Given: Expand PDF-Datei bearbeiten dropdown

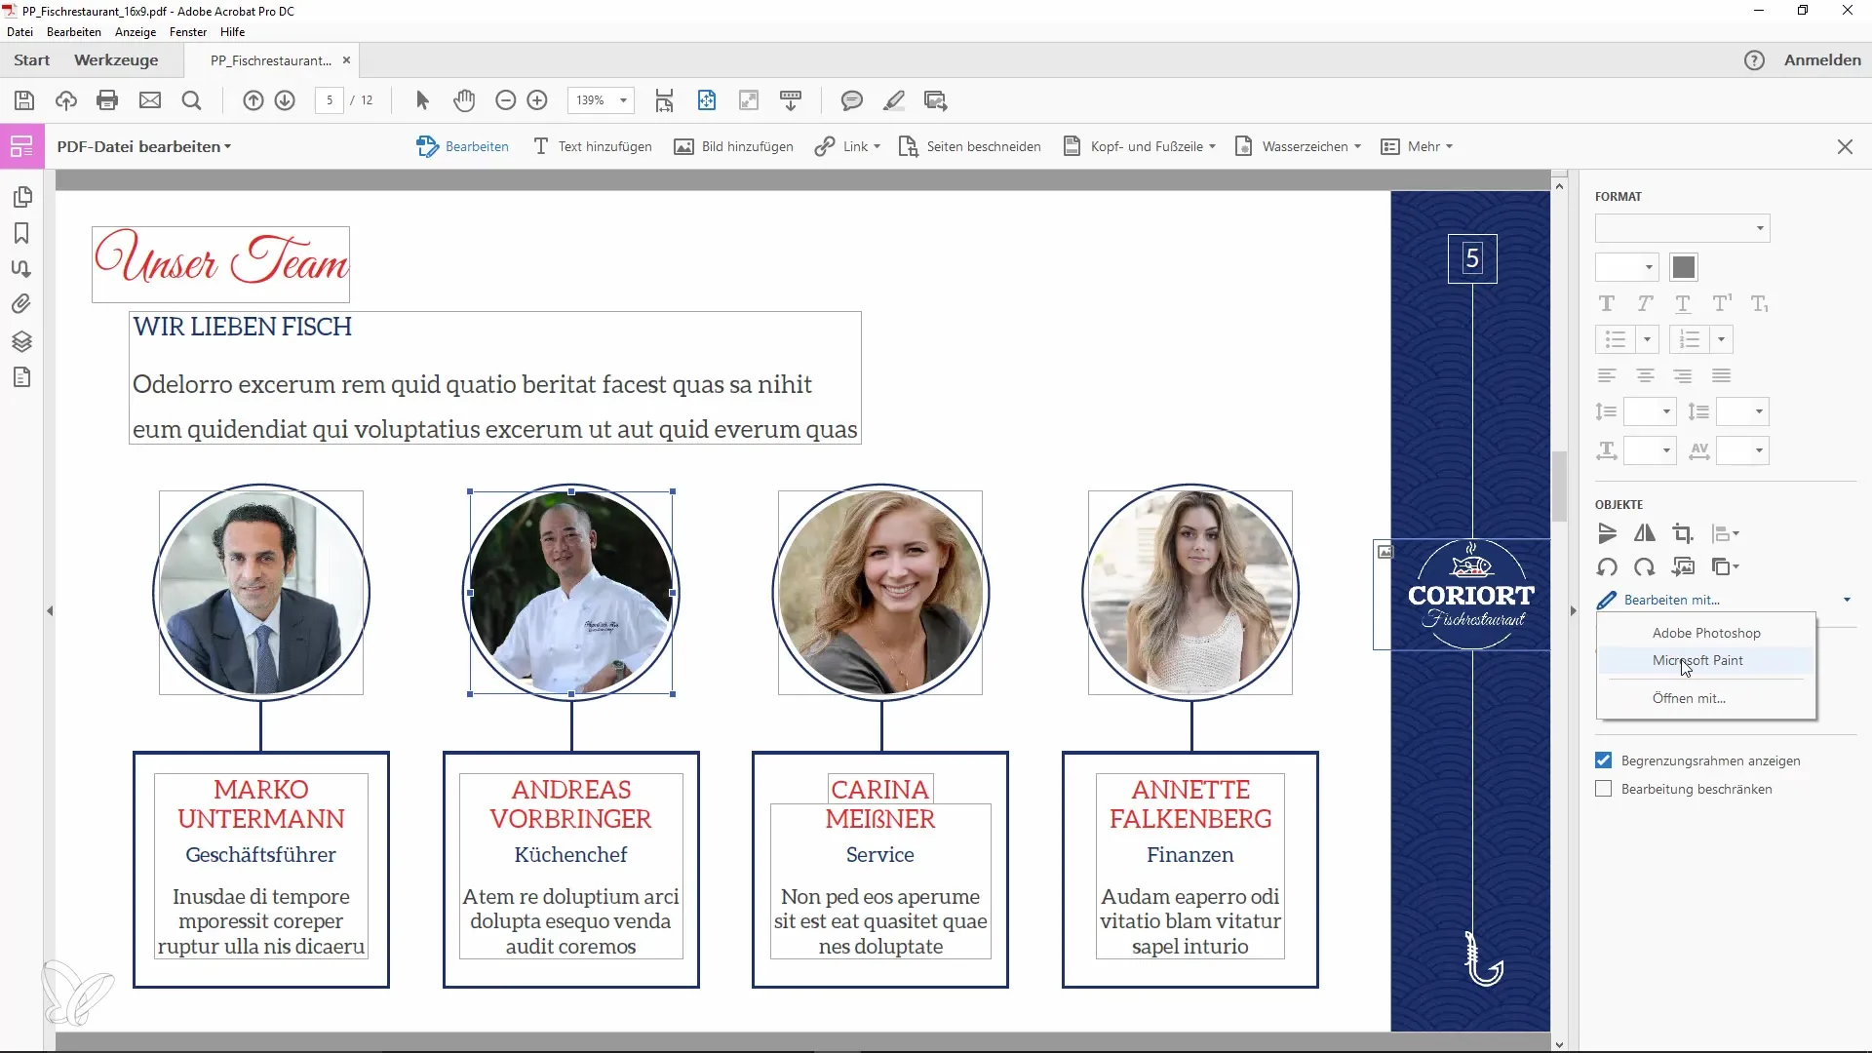Looking at the screenshot, I should click(x=144, y=146).
